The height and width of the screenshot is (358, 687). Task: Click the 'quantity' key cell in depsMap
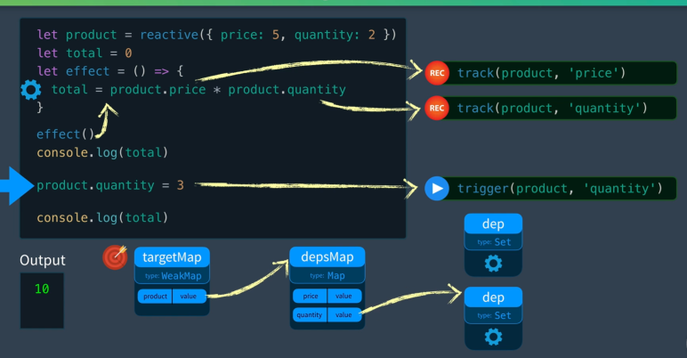[310, 314]
